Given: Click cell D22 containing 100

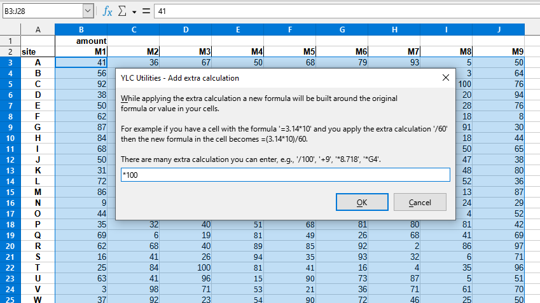Looking at the screenshot, I should (x=186, y=267).
